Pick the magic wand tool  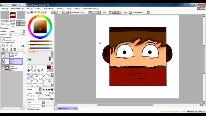tap(35, 67)
